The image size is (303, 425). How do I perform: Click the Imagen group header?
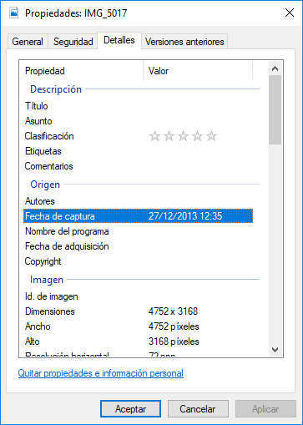(47, 280)
